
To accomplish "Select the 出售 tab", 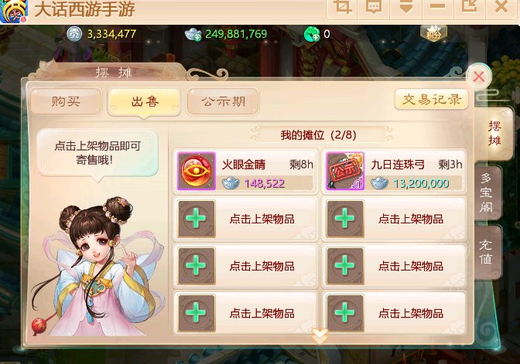I will [145, 101].
